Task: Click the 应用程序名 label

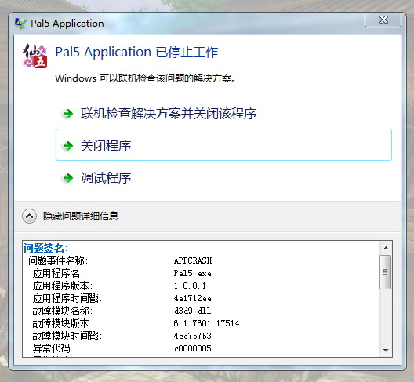Action: (x=58, y=273)
